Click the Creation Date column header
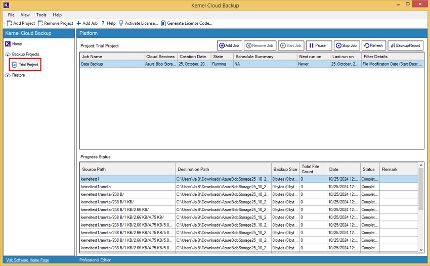Screen dimensions: 430x266 pos(194,57)
